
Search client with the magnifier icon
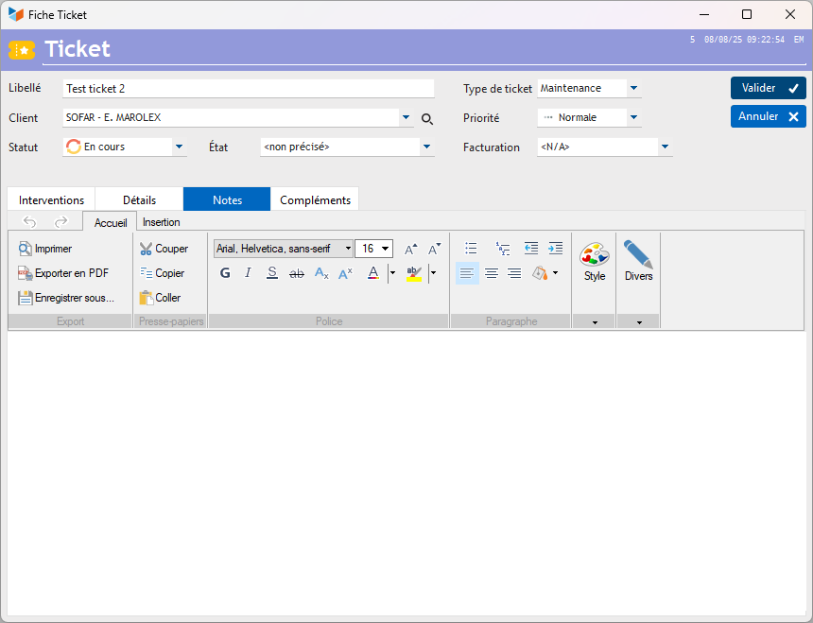coord(426,119)
